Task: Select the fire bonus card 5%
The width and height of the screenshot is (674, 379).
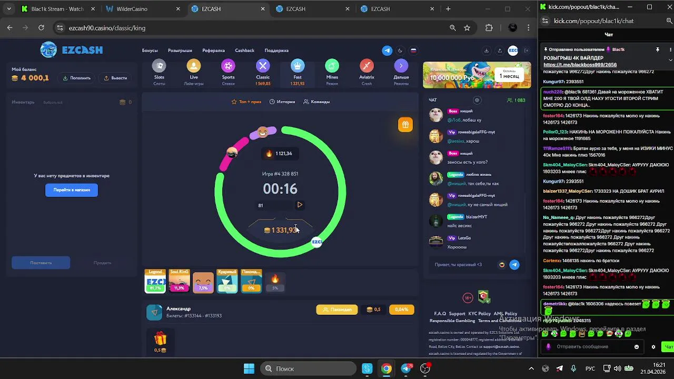Action: coord(275,282)
